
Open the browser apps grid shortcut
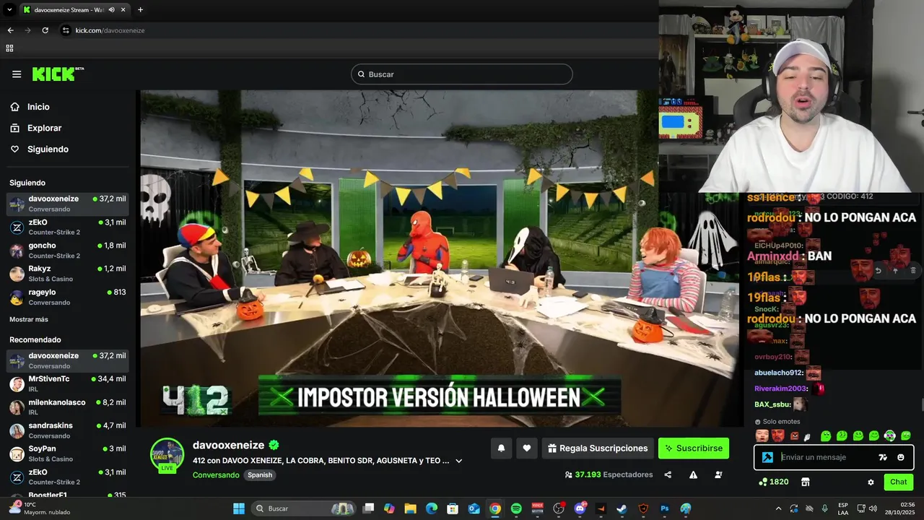(x=9, y=48)
